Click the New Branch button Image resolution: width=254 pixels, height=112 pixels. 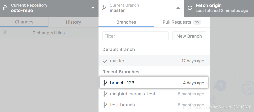pyautogui.click(x=189, y=36)
